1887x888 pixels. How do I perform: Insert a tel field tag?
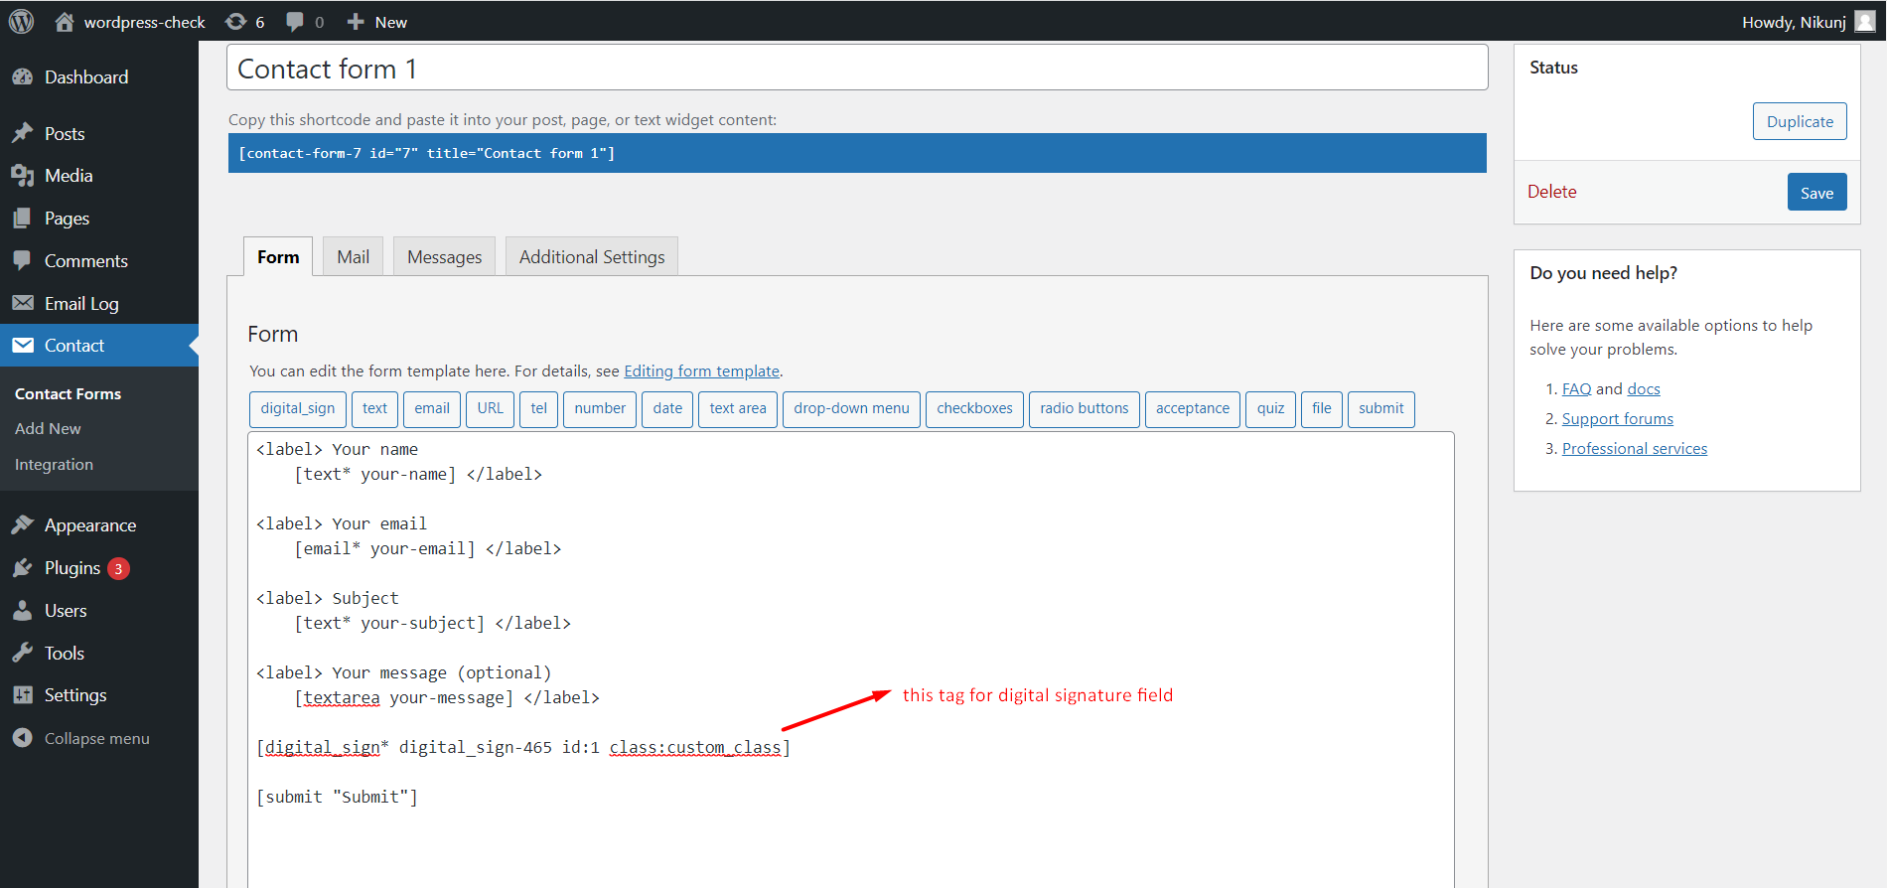coord(539,408)
